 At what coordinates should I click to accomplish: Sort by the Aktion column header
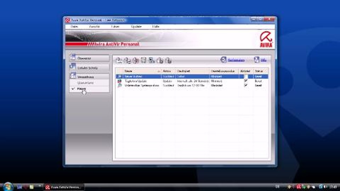click(x=168, y=71)
